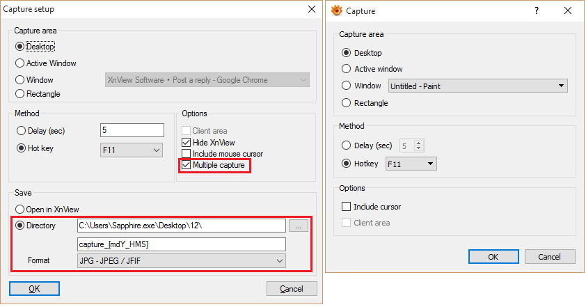The width and height of the screenshot is (586, 307).
Task: Select Active Window radio in Capture setup
Action: coord(20,63)
